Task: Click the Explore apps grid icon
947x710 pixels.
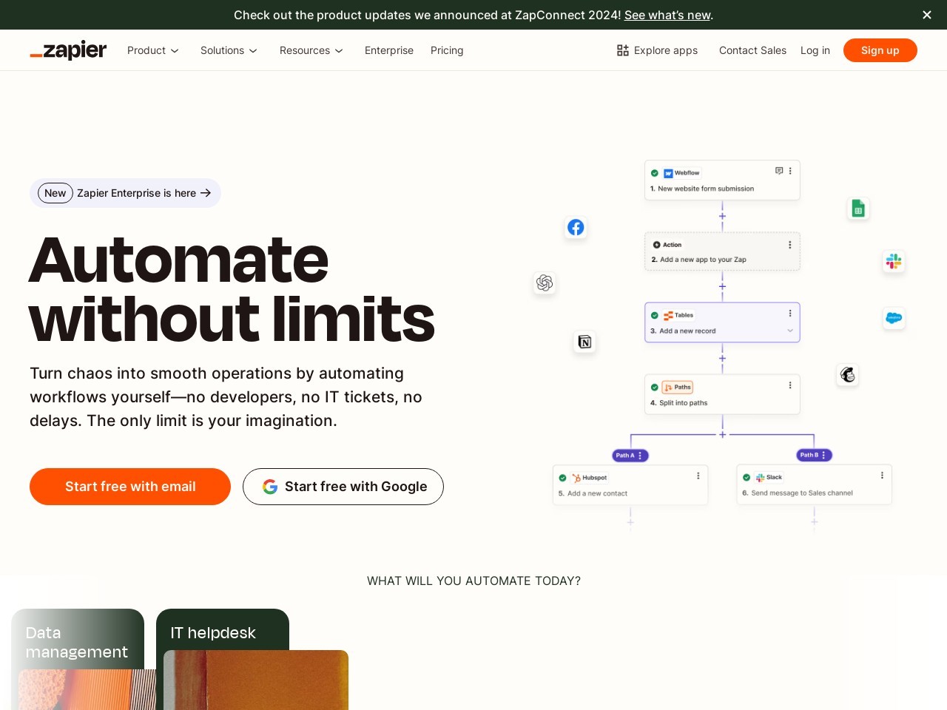Action: (x=623, y=50)
